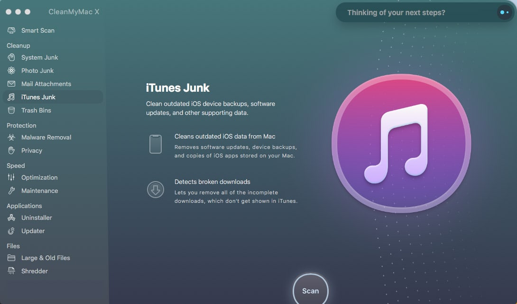Click the Updater refresh icon
This screenshot has width=517, height=304.
click(x=11, y=231)
